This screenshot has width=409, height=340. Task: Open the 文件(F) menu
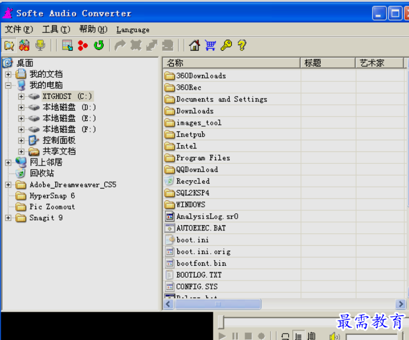[19, 29]
